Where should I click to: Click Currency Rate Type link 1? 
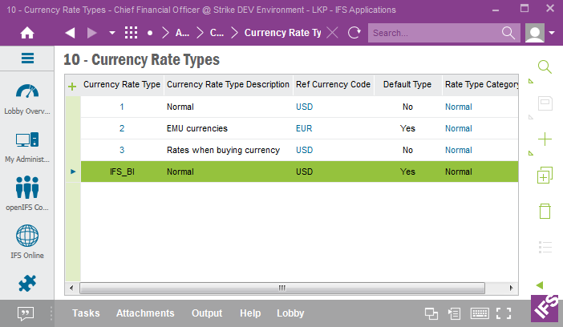click(122, 107)
